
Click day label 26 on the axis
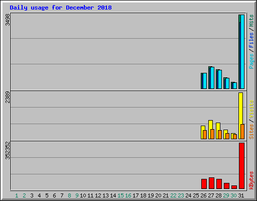coord(203,195)
